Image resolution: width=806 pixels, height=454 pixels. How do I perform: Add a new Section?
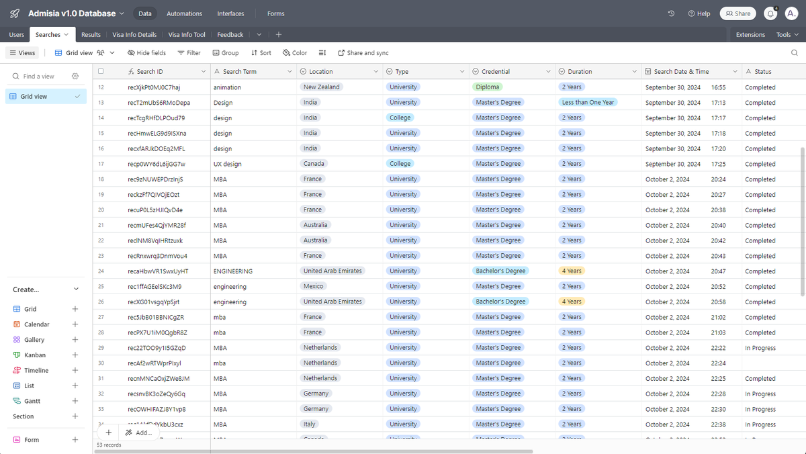[x=75, y=416]
